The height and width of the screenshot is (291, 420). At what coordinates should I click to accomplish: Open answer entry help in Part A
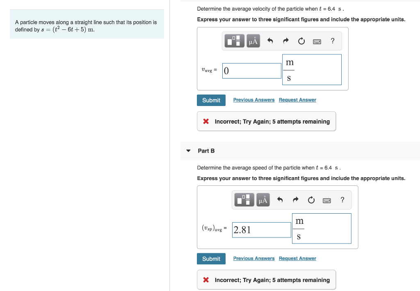(x=332, y=41)
